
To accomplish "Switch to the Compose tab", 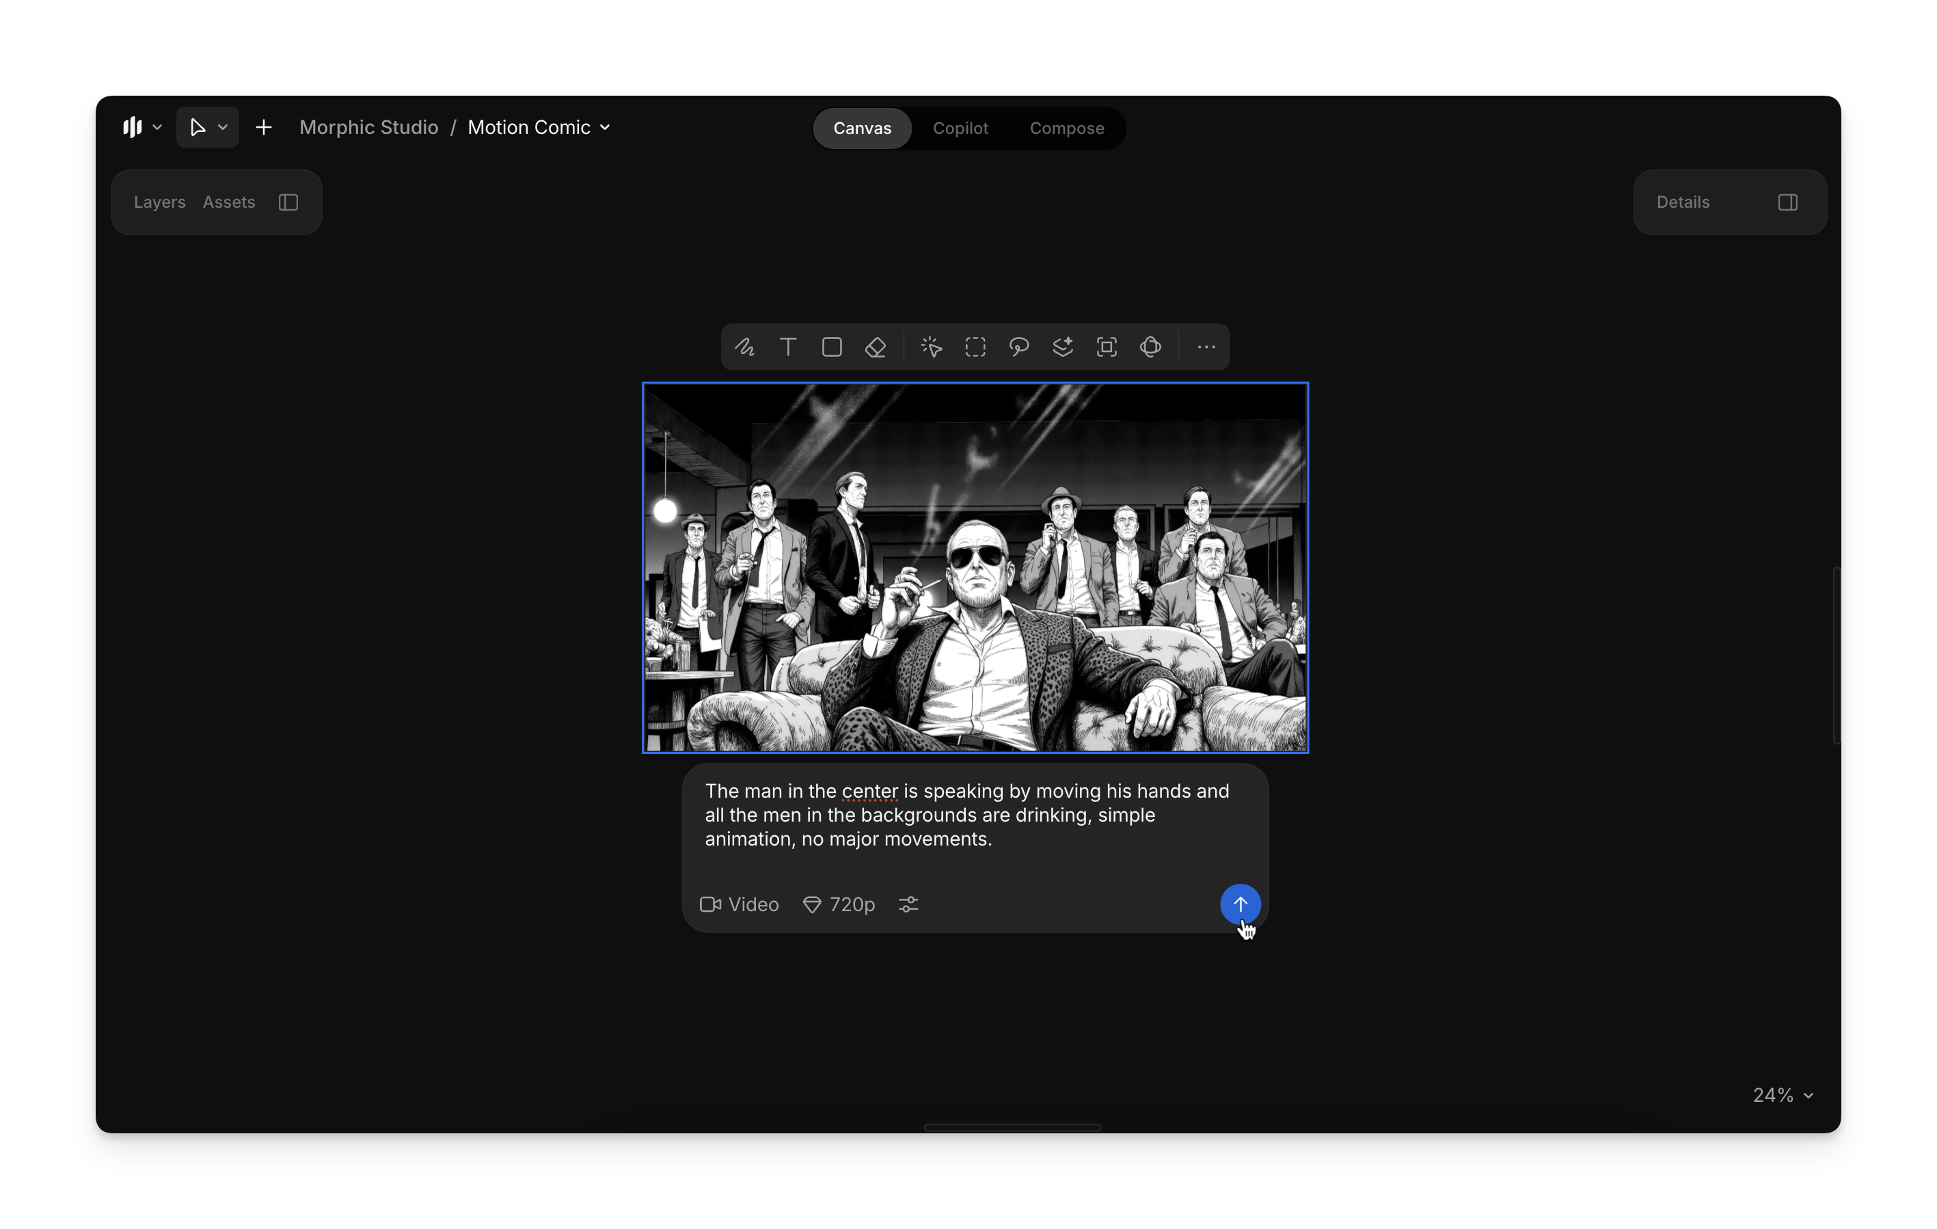I will click(x=1066, y=129).
